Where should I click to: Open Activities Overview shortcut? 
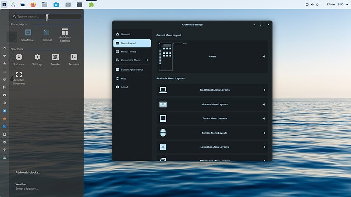[19, 78]
